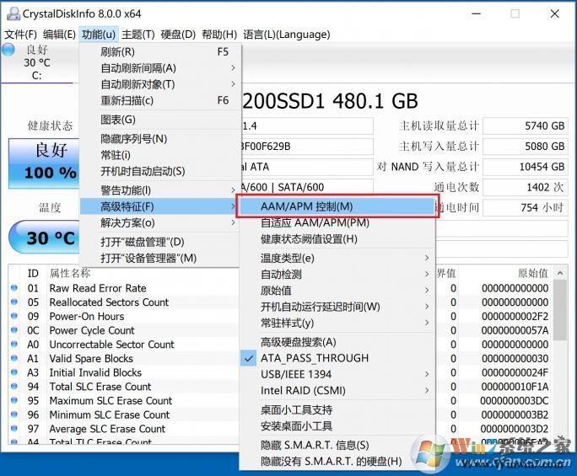
Task: Choose 健康状态阈值设置(H) menu entry
Action: click(x=337, y=239)
